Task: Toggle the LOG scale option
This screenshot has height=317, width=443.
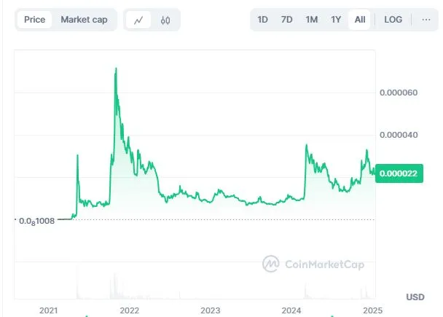Action: click(x=393, y=20)
